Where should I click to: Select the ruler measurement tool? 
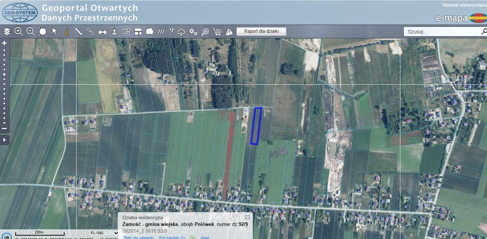tap(78, 31)
